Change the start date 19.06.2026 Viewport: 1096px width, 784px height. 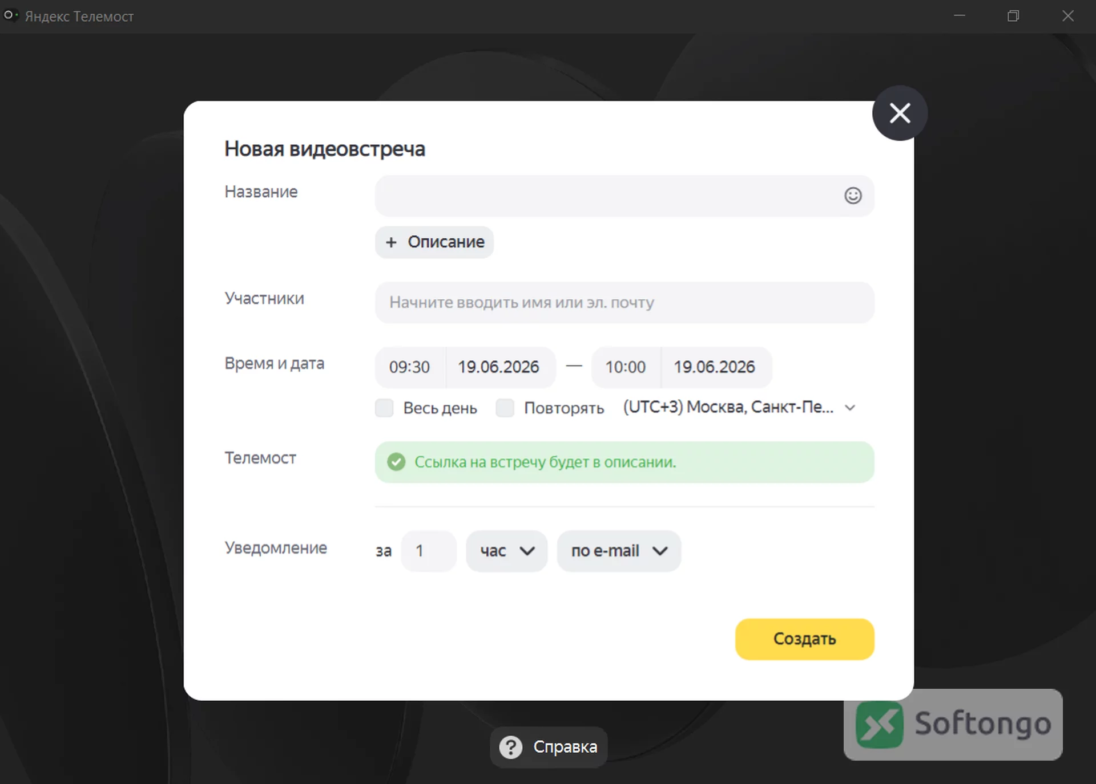[x=499, y=367]
